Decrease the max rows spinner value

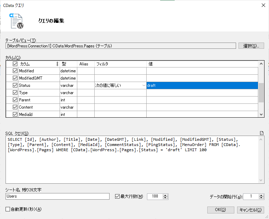(x=165, y=198)
